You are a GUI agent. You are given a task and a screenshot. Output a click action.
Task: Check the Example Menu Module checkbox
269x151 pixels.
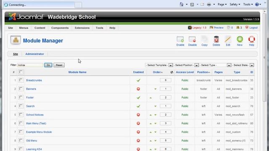pyautogui.click(x=21, y=132)
